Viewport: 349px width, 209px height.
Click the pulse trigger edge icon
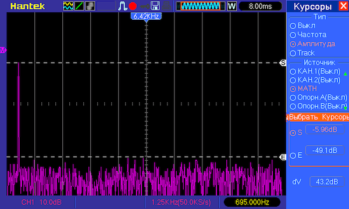(123, 6)
